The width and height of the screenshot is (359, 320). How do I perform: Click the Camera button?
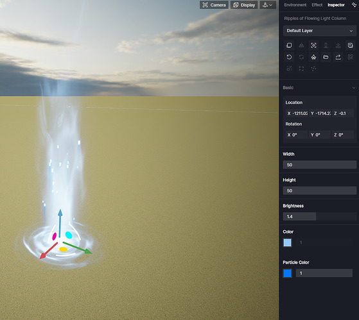click(214, 4)
